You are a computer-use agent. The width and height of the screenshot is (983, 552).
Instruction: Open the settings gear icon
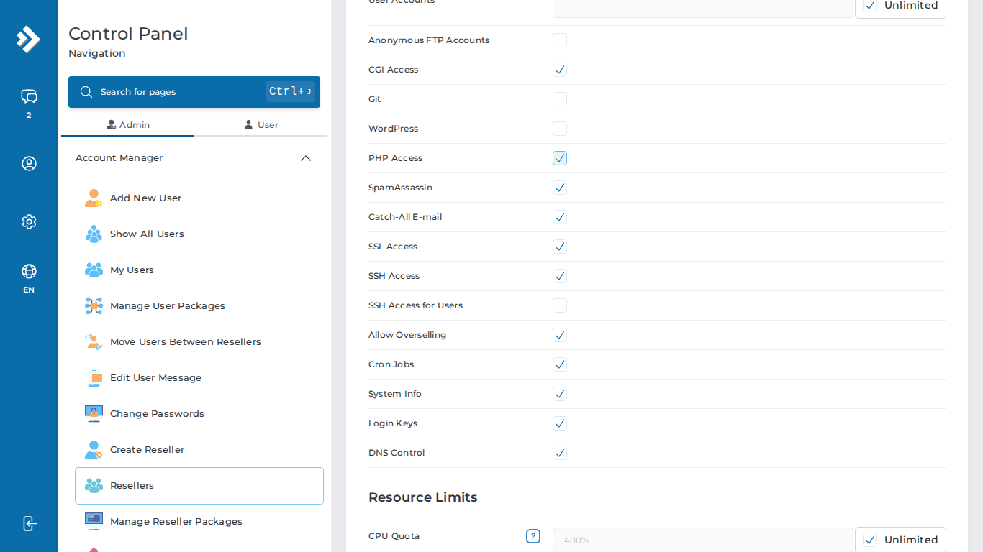(x=29, y=221)
